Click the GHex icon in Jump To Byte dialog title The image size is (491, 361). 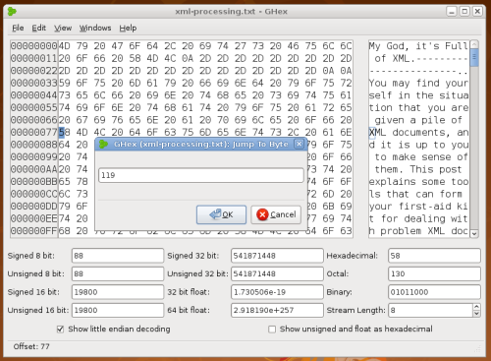coord(104,144)
